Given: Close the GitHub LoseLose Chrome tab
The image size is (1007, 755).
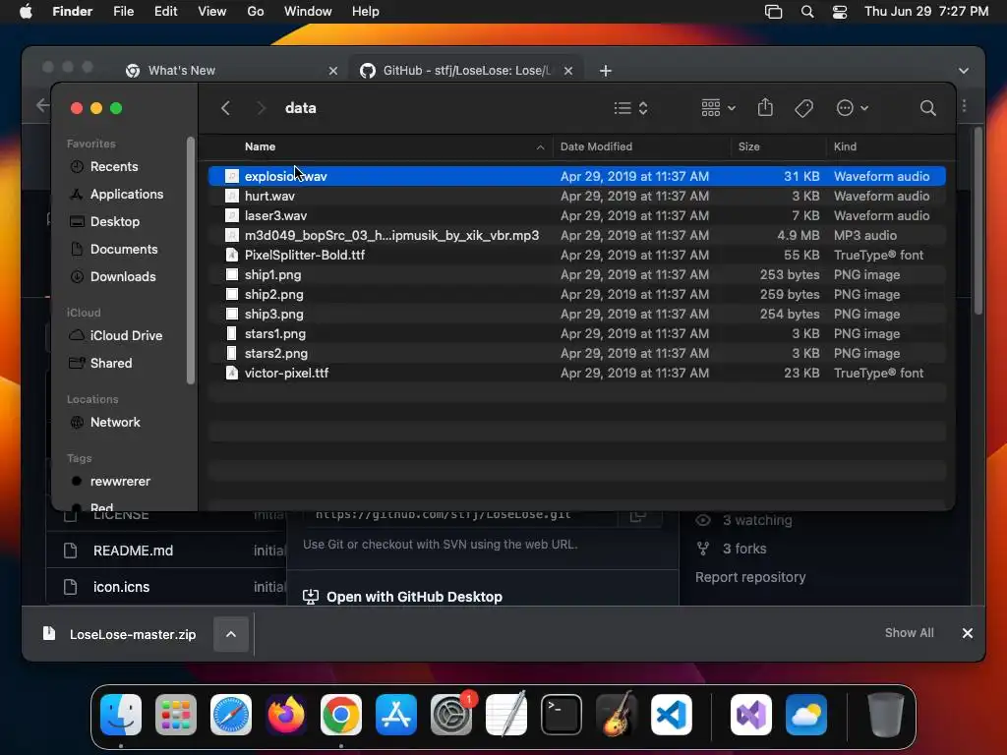Looking at the screenshot, I should 567,71.
